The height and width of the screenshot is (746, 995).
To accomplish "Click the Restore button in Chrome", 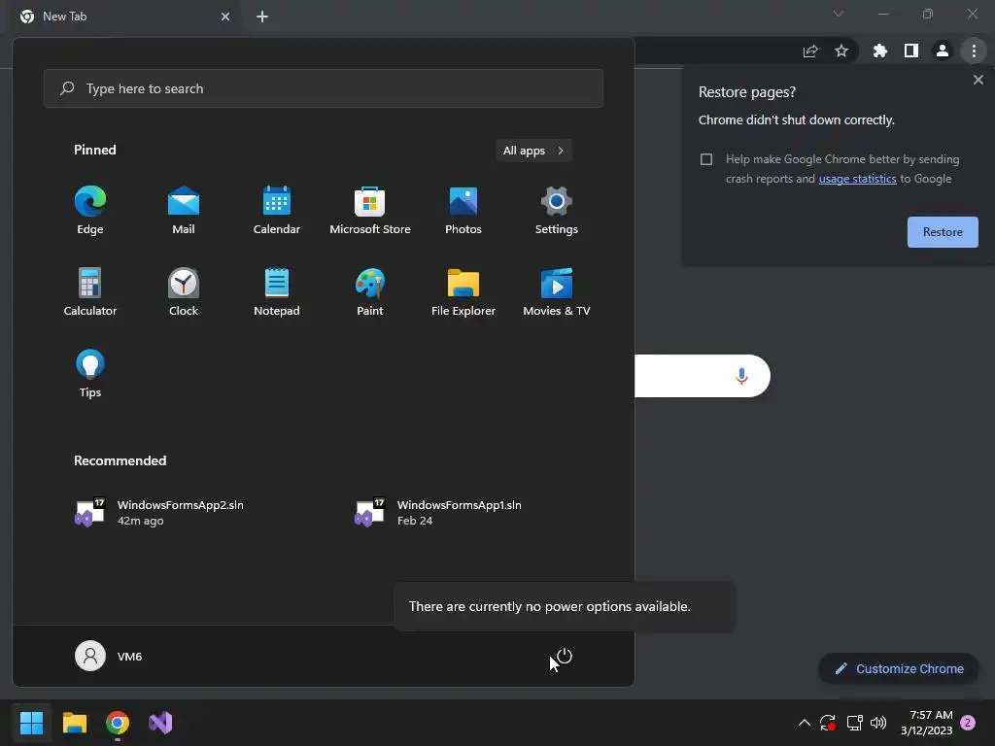I will 943,232.
